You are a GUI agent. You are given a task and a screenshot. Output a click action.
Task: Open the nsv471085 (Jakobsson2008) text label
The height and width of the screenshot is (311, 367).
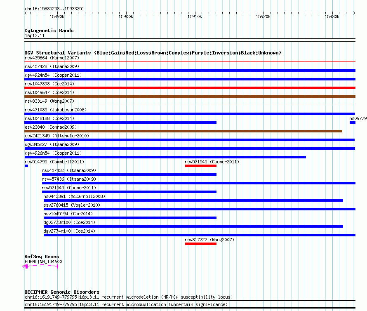click(x=56, y=110)
